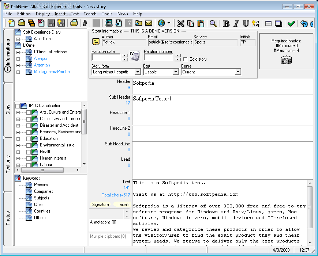Viewport: 318px width, 256px height.
Task: Click the stacked orange windows toolbar icon
Action: (x=31, y=23)
